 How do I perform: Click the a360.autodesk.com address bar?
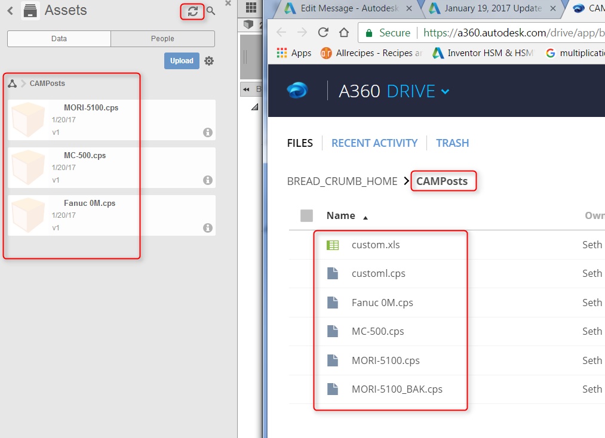513,33
